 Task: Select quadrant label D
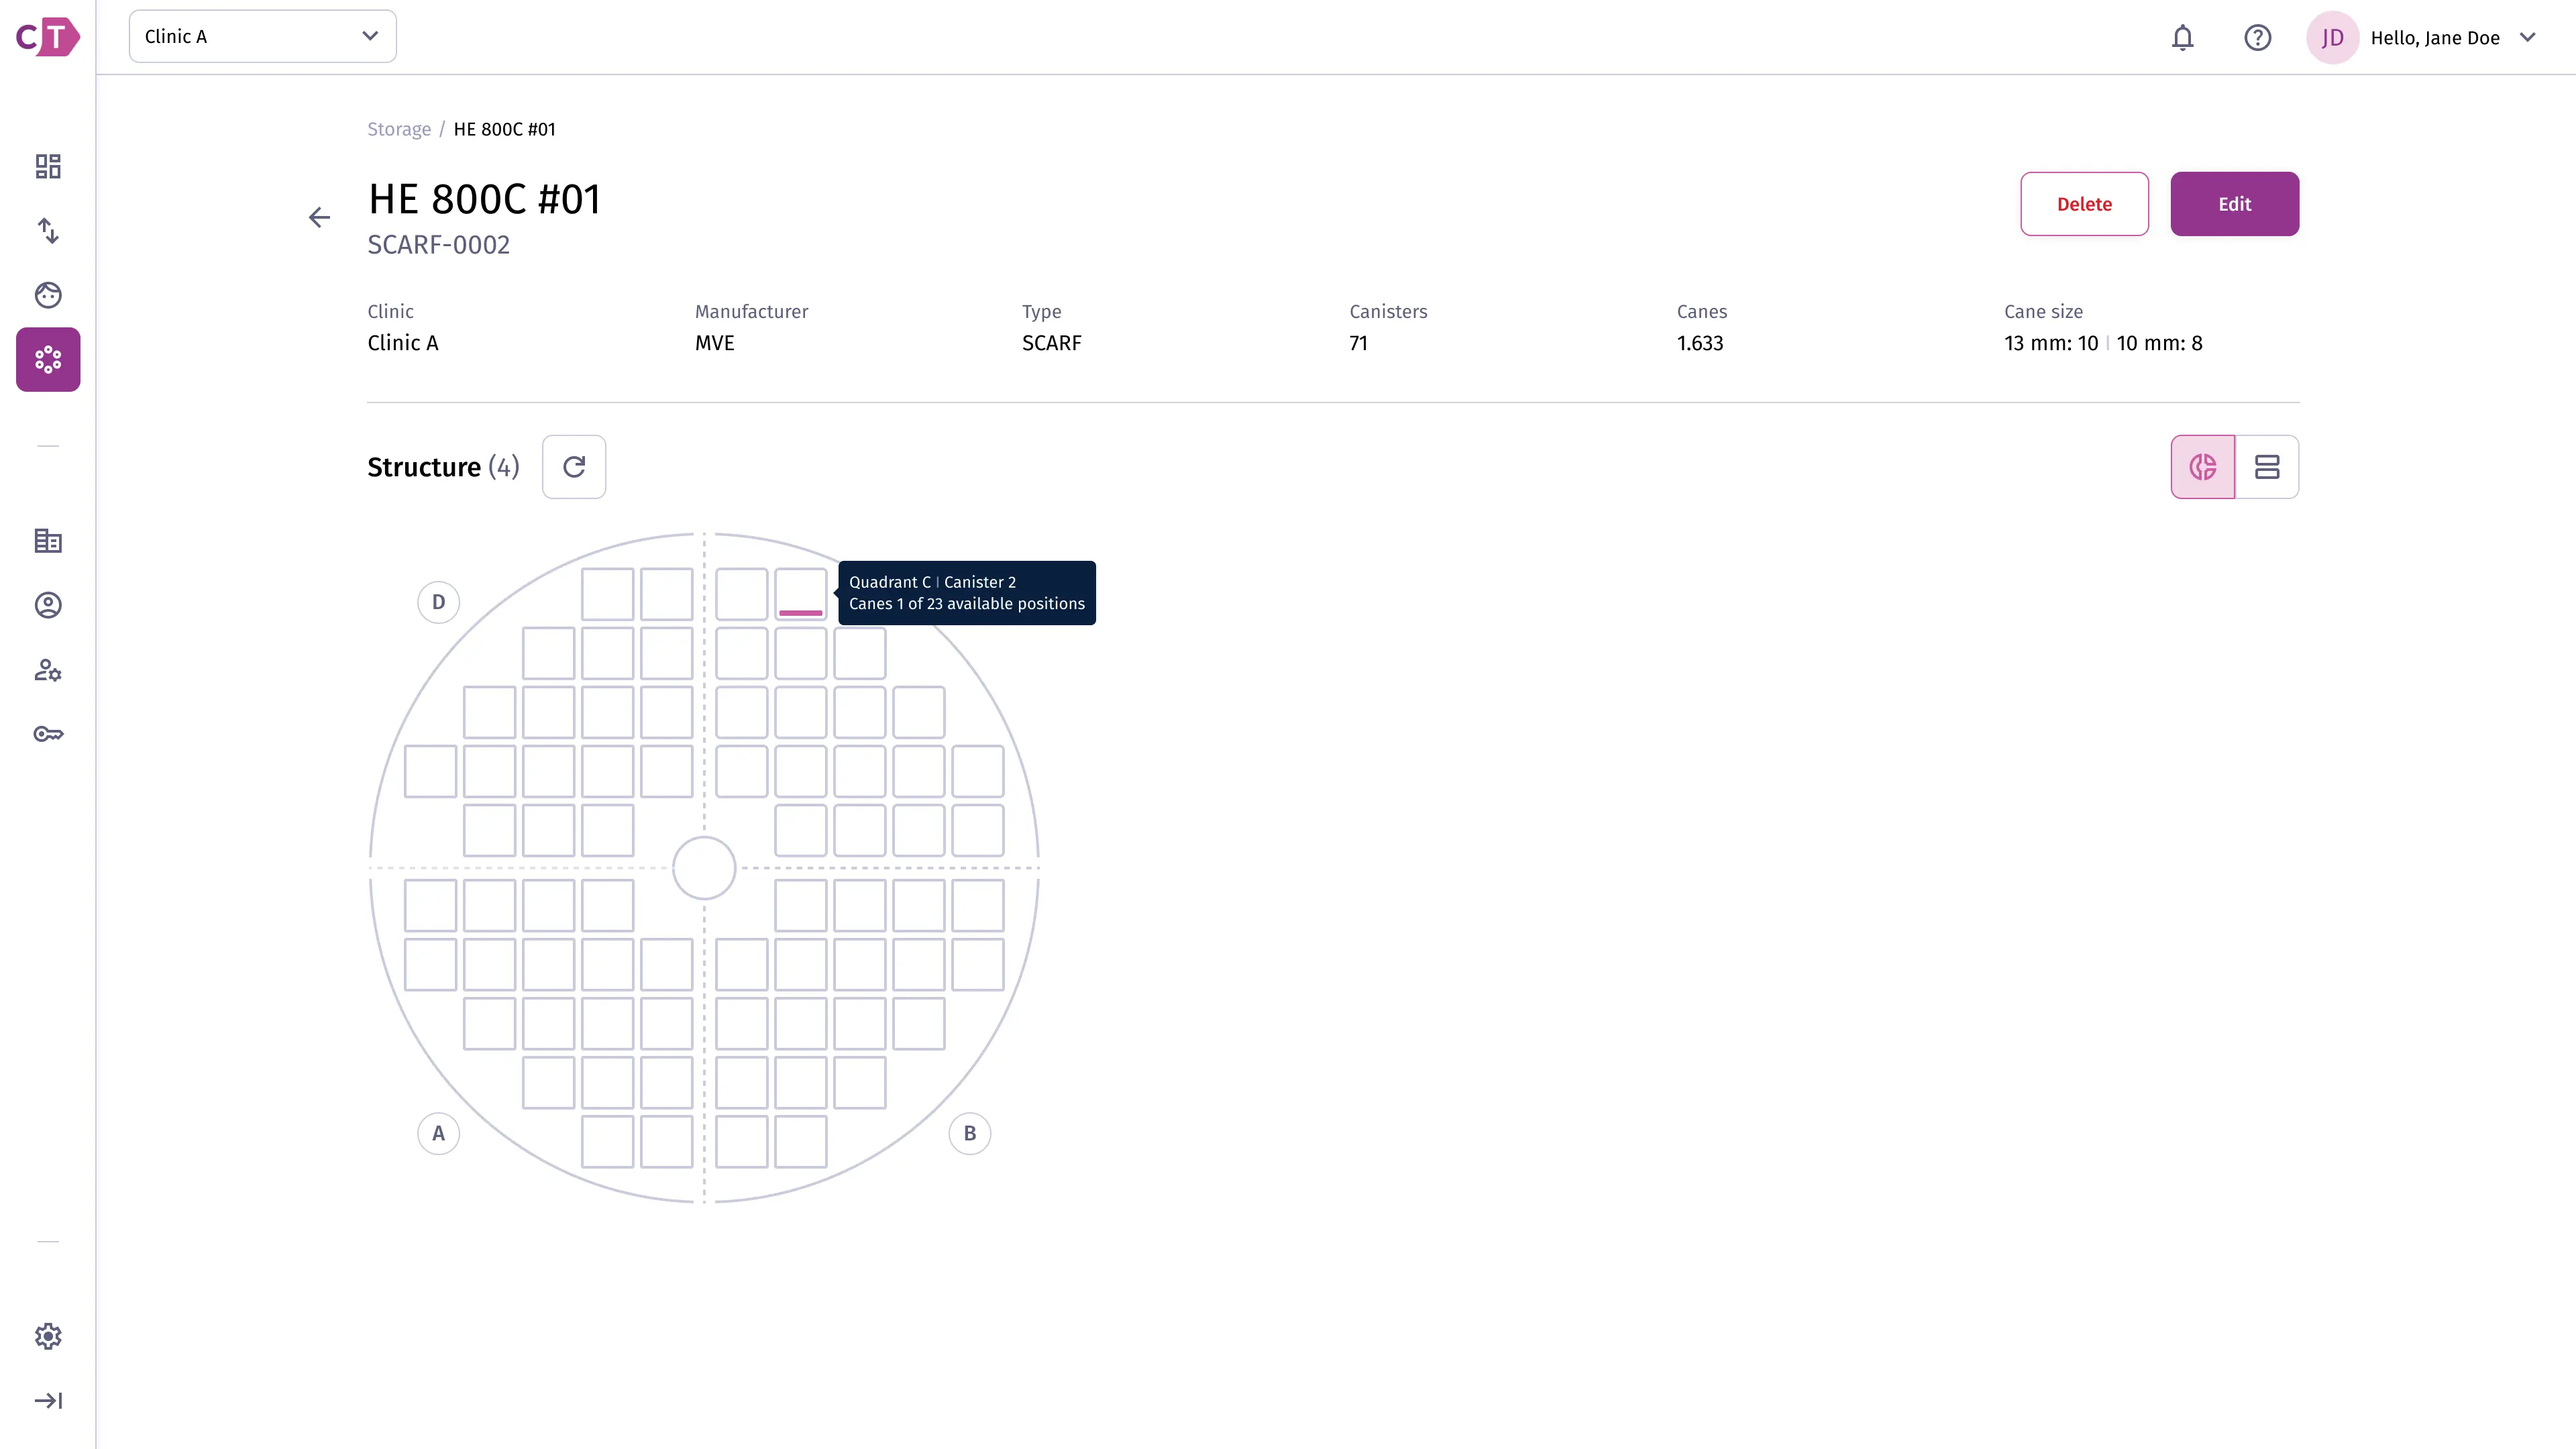pyautogui.click(x=438, y=602)
